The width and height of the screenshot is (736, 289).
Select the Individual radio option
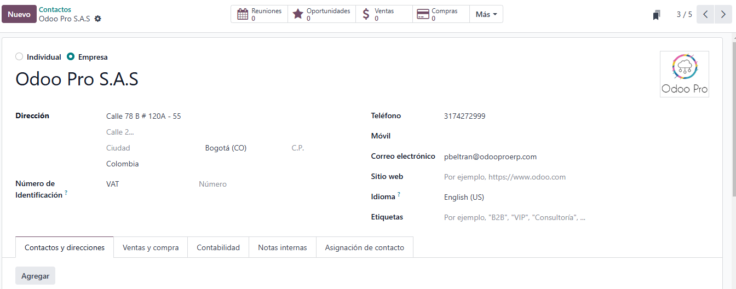pyautogui.click(x=19, y=56)
